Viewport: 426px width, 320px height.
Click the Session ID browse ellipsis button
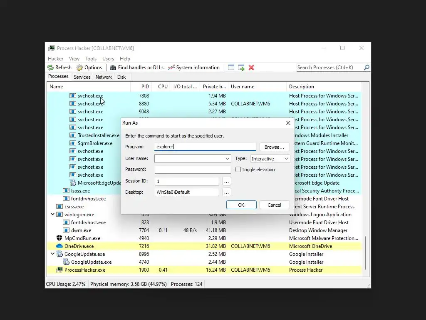coord(226,181)
